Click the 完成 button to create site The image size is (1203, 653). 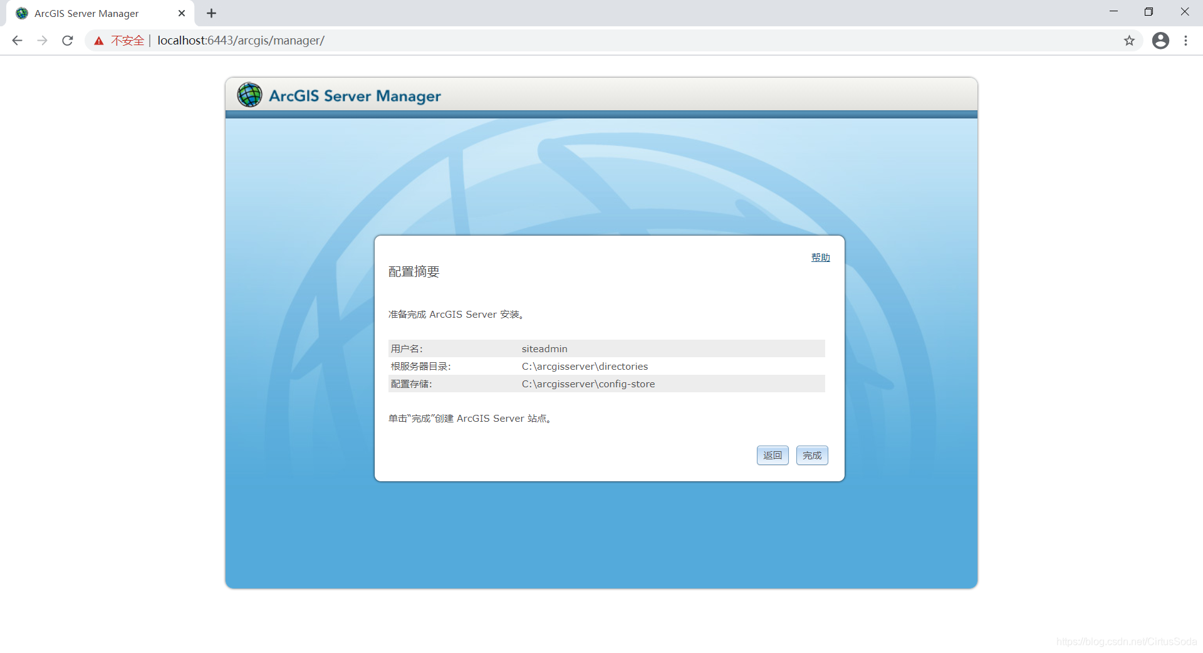pos(812,456)
